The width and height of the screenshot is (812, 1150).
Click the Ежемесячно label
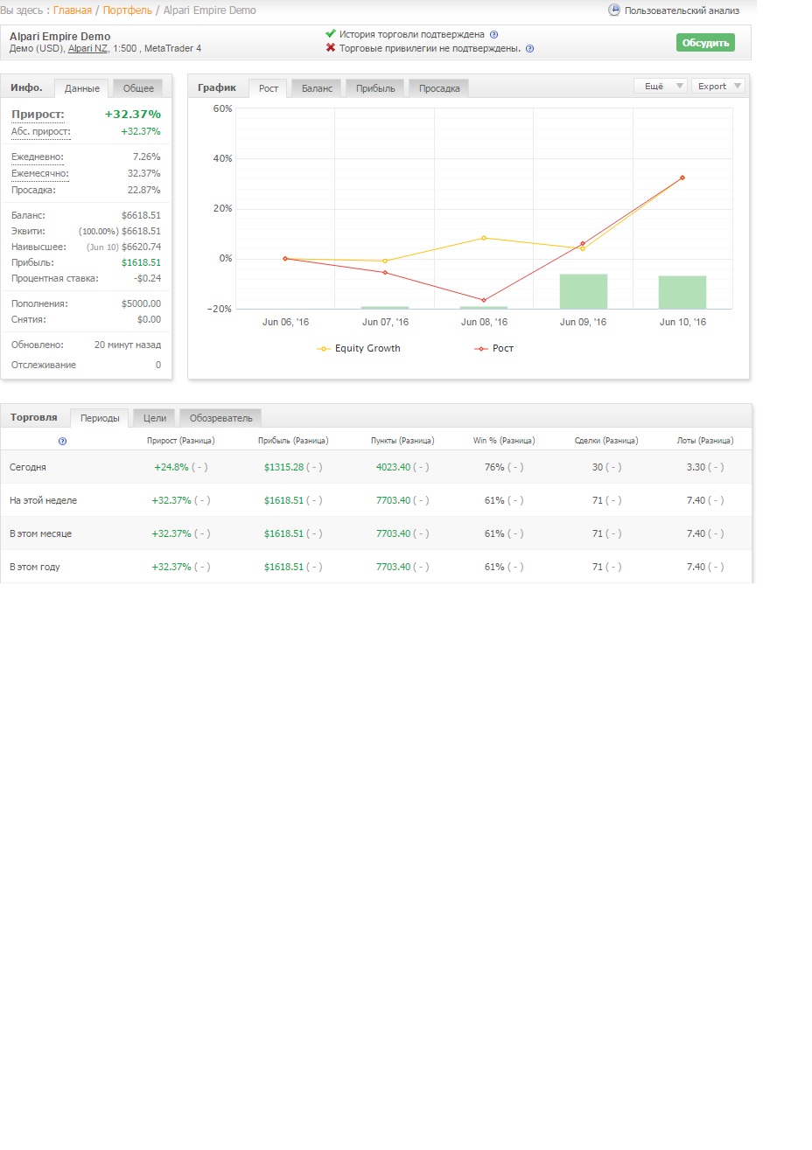point(40,174)
